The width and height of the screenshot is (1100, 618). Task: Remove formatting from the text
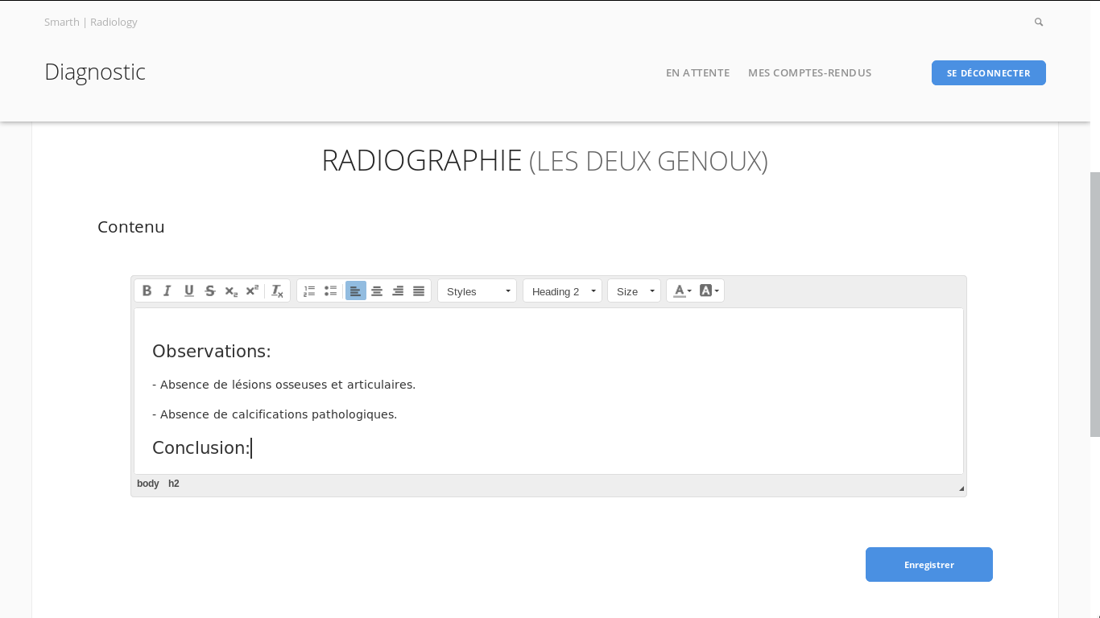277,290
